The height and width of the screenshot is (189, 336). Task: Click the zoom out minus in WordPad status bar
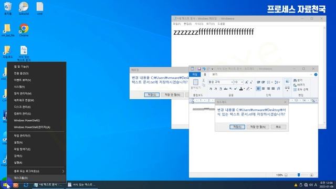coord(286,175)
